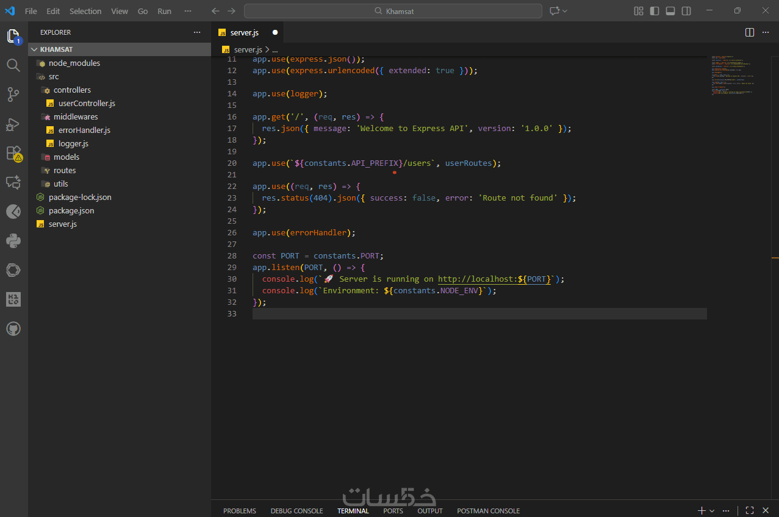Split the editor to the right

coord(750,32)
